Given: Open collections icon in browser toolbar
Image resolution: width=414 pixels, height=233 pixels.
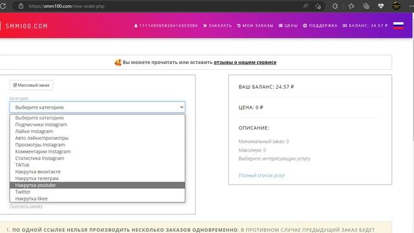Looking at the screenshot, I should (366, 6).
